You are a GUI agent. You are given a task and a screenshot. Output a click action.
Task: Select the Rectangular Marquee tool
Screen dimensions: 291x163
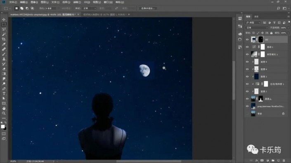pos(4,24)
